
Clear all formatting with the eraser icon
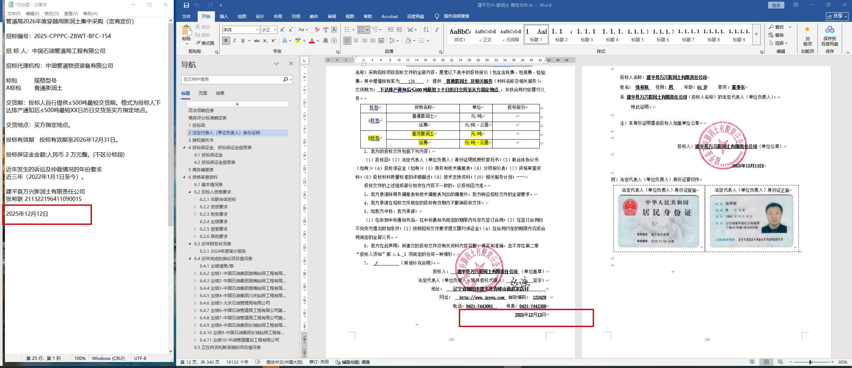pyautogui.click(x=317, y=30)
